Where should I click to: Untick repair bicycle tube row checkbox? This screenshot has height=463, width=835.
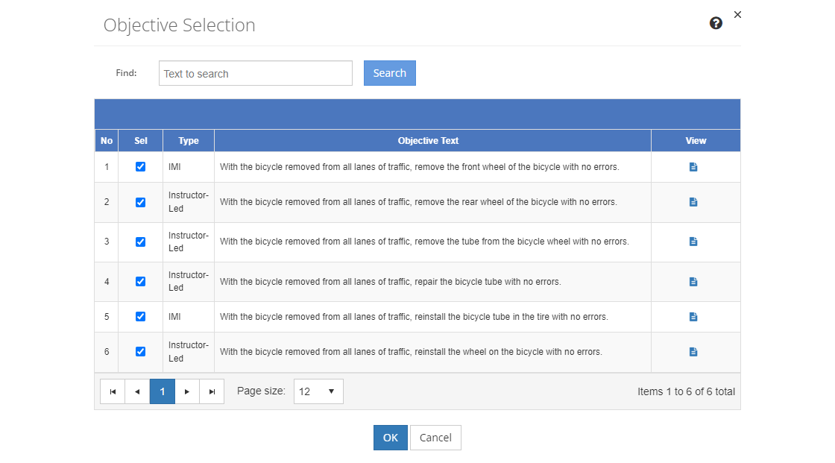(x=141, y=281)
